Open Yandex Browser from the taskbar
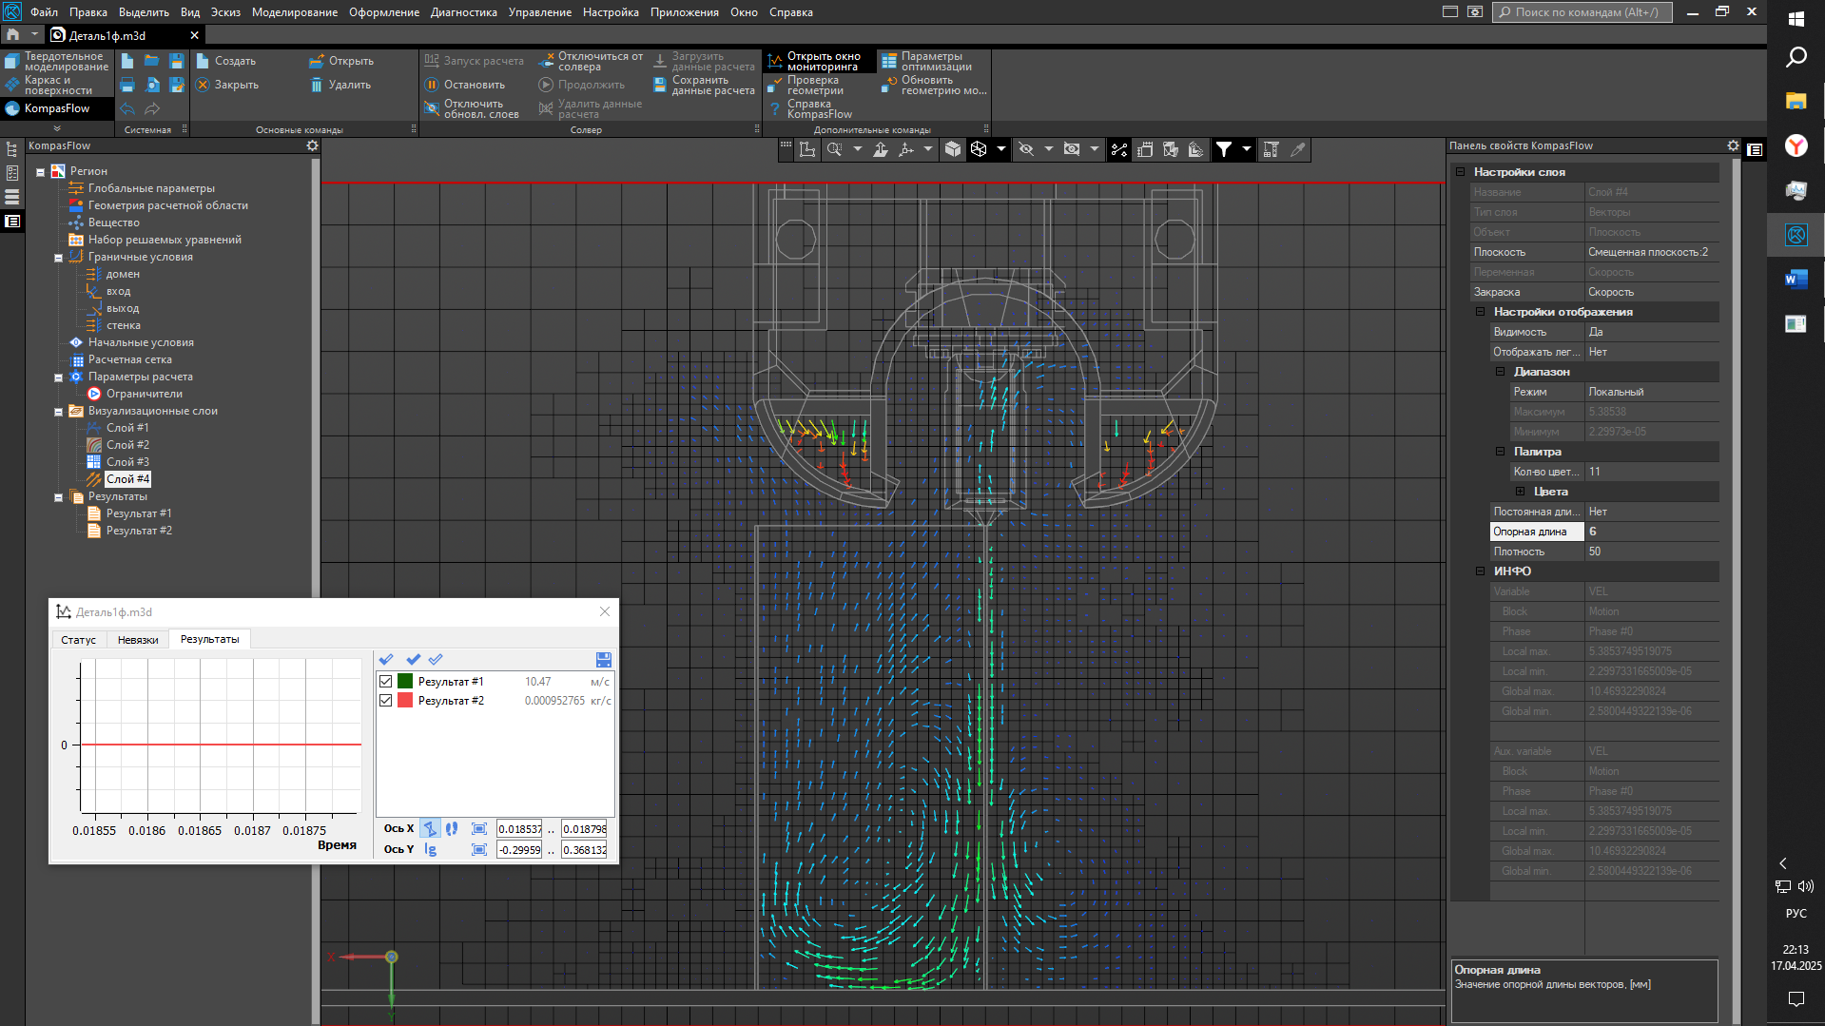This screenshot has width=1825, height=1026. tap(1796, 145)
